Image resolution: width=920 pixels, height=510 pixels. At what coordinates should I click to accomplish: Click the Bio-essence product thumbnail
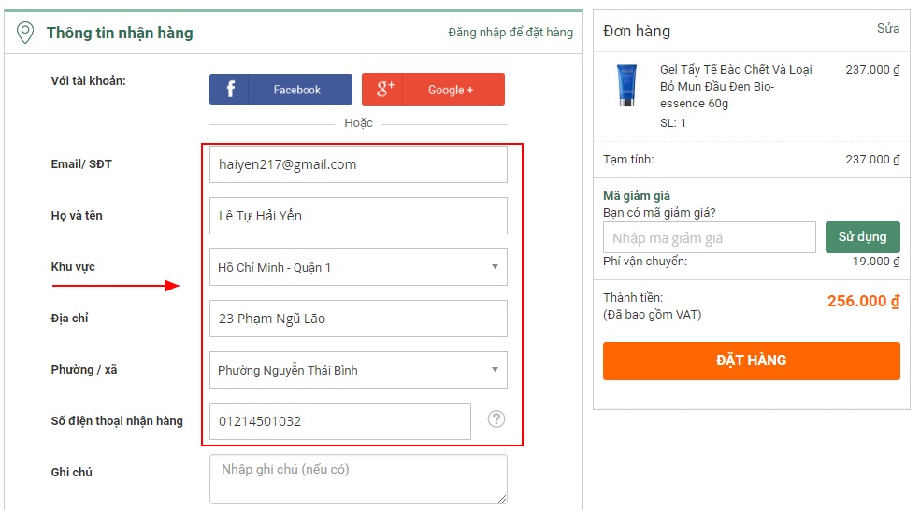tap(625, 85)
